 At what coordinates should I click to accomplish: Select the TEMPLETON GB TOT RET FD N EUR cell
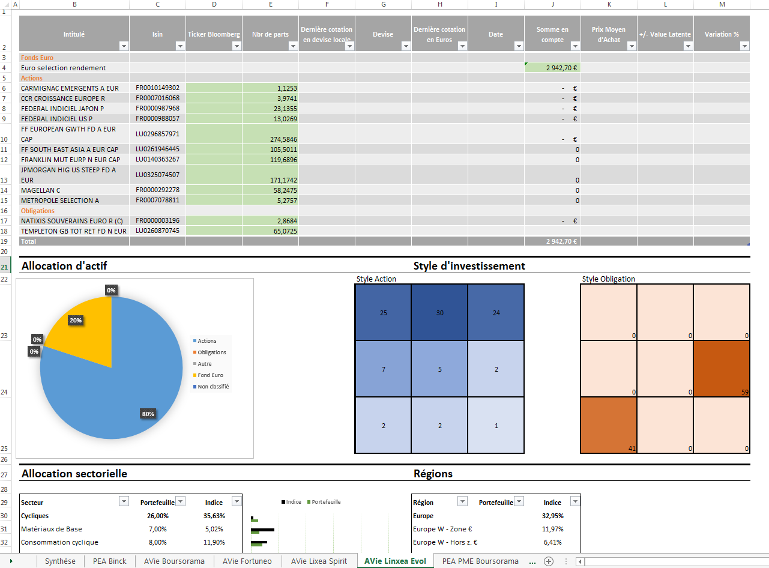(74, 231)
